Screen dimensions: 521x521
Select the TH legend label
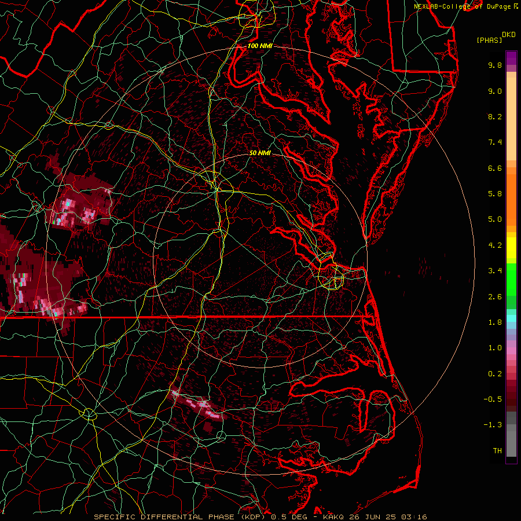497,451
